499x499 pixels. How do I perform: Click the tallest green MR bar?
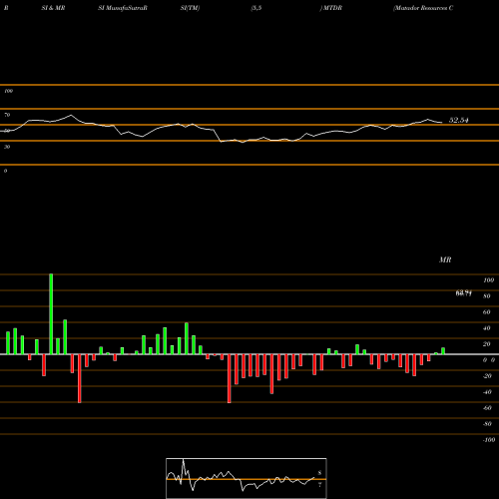(51, 314)
